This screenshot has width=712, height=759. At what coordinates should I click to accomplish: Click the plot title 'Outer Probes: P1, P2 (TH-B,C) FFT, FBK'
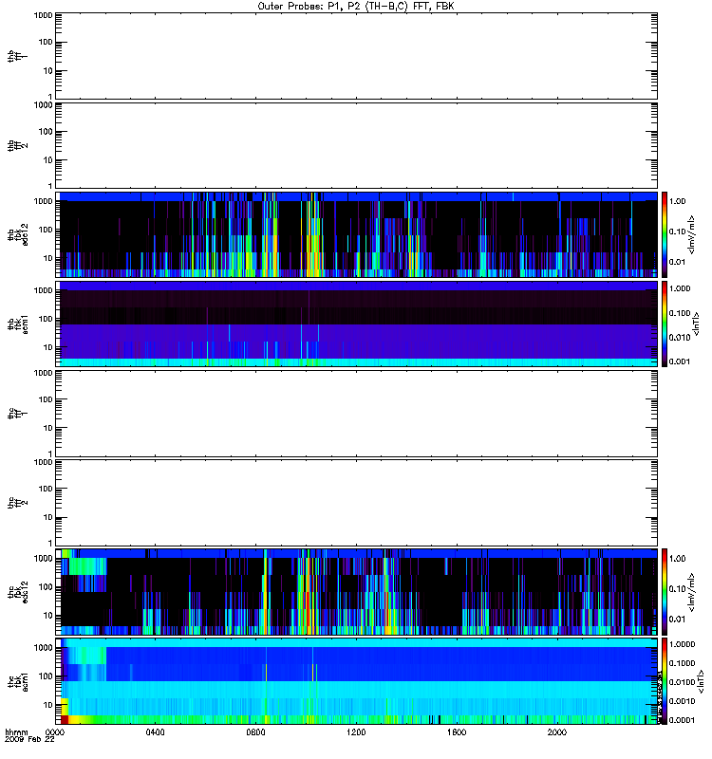click(x=356, y=7)
